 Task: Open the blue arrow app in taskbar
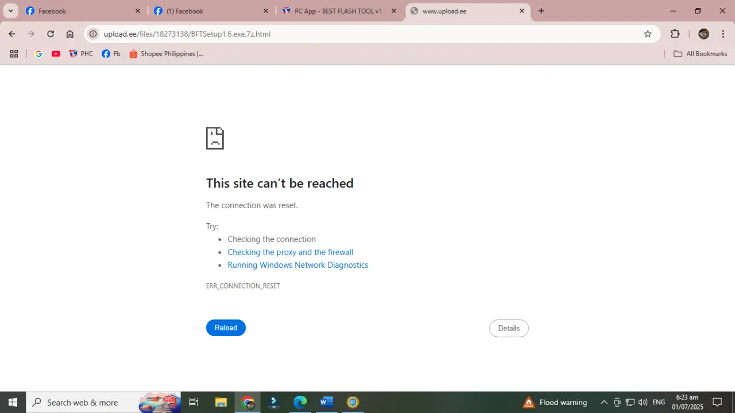point(274,402)
